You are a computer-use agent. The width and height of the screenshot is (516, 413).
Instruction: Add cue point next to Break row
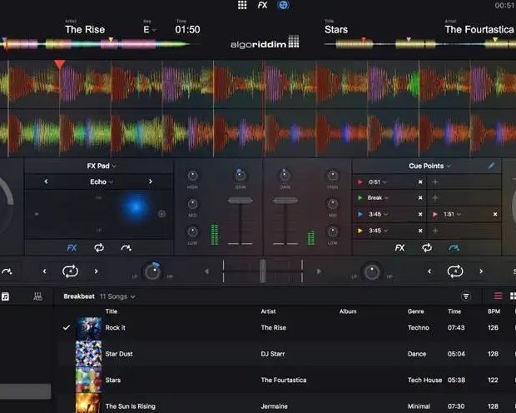pos(435,197)
